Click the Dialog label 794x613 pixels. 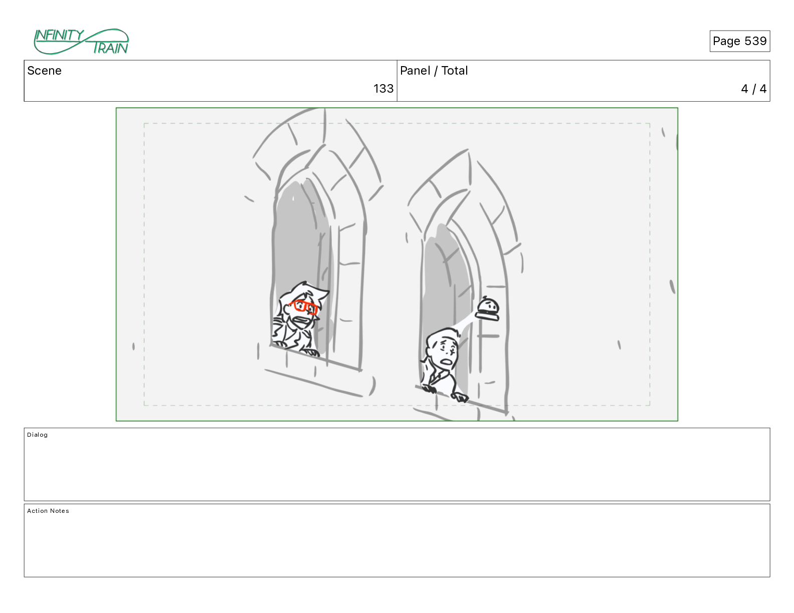coord(38,435)
